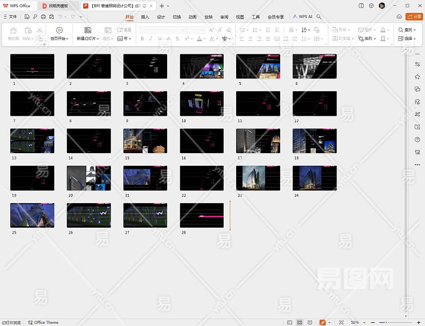This screenshot has width=425, height=326.
Task: Open the 文件 file menu dropdown
Action: (11, 17)
